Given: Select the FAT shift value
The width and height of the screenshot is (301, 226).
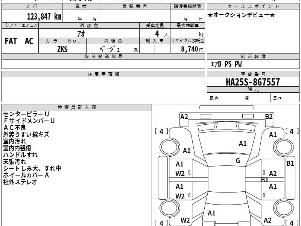Looking at the screenshot, I should click(11, 41).
